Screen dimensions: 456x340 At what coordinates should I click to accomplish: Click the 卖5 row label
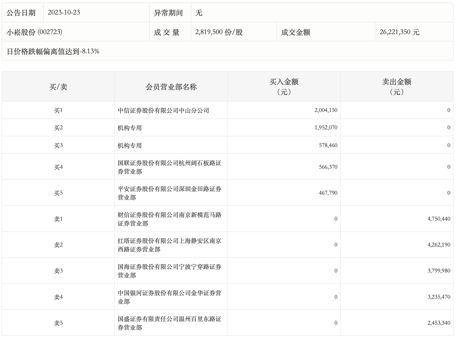tap(58, 323)
